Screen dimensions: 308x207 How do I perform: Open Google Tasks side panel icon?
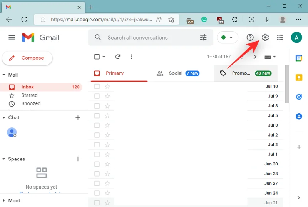pyautogui.click(x=299, y=97)
